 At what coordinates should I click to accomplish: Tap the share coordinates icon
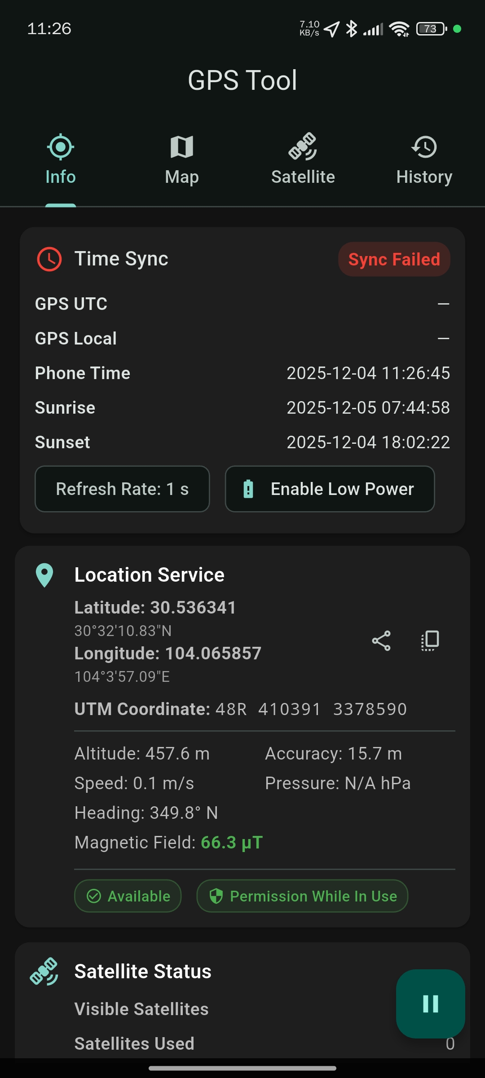tap(381, 641)
